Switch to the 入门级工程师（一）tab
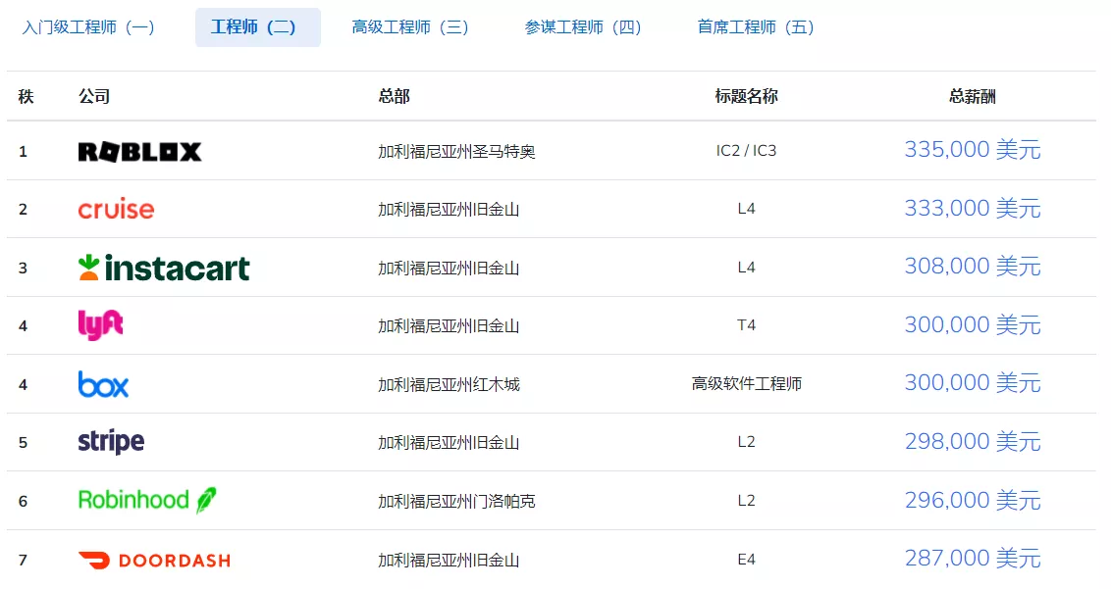1111x589 pixels. coord(88,27)
